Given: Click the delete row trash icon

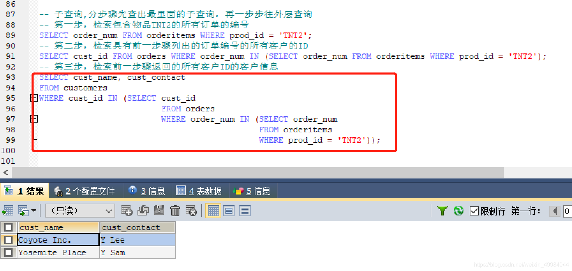Looking at the screenshot, I should (175, 211).
